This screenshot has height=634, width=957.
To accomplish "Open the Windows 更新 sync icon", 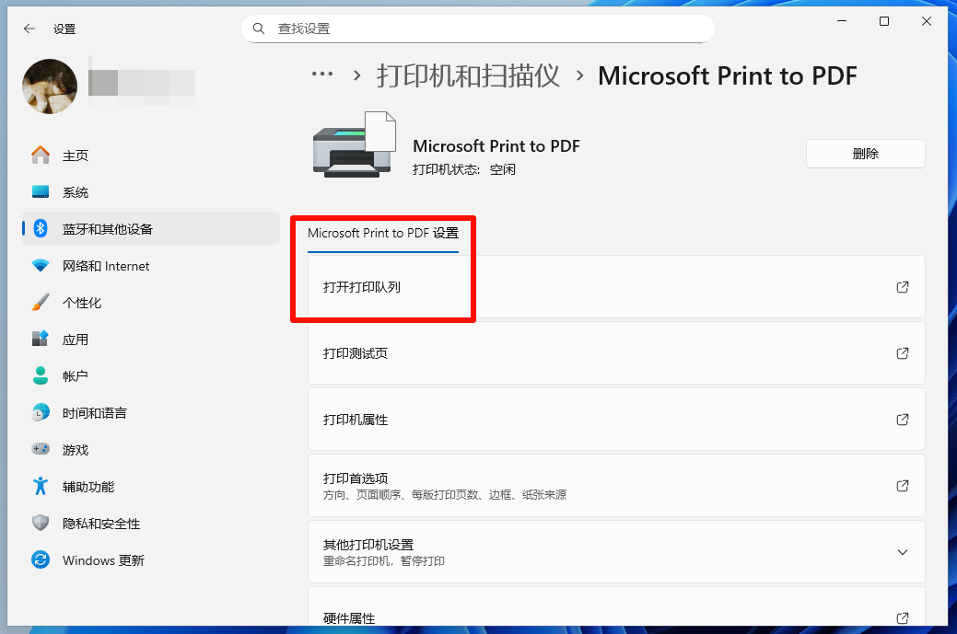I will (41, 559).
